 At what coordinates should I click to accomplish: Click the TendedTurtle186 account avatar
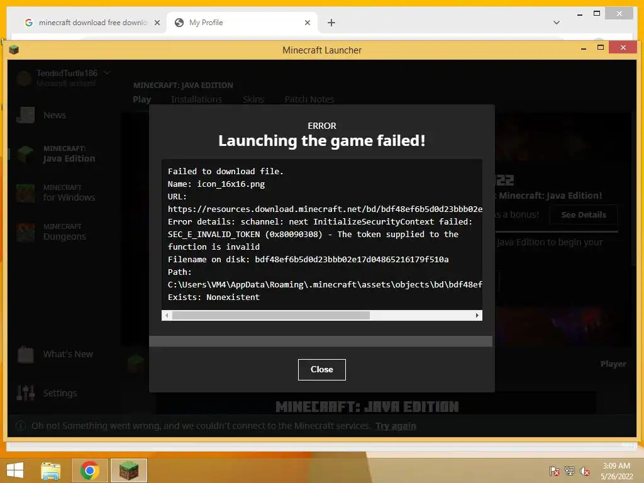click(25, 77)
